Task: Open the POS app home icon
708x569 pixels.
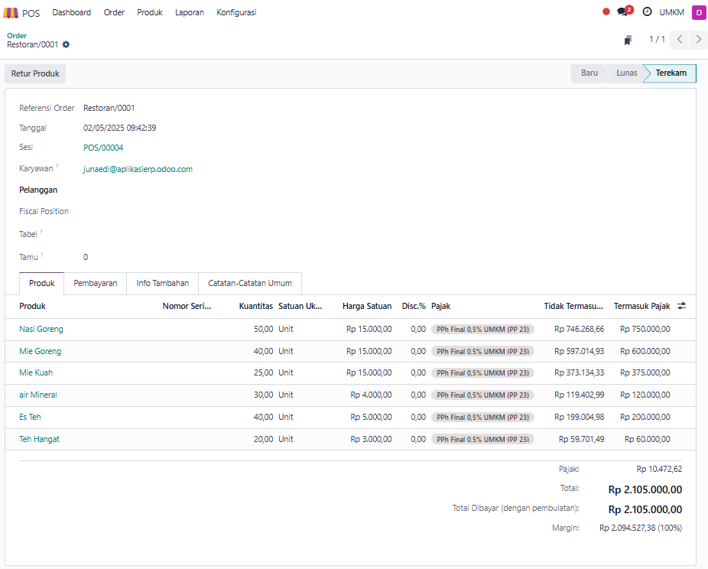Action: coord(11,13)
